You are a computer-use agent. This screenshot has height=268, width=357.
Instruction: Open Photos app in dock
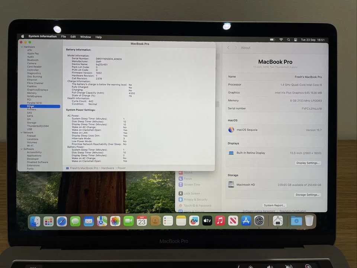click(115, 221)
